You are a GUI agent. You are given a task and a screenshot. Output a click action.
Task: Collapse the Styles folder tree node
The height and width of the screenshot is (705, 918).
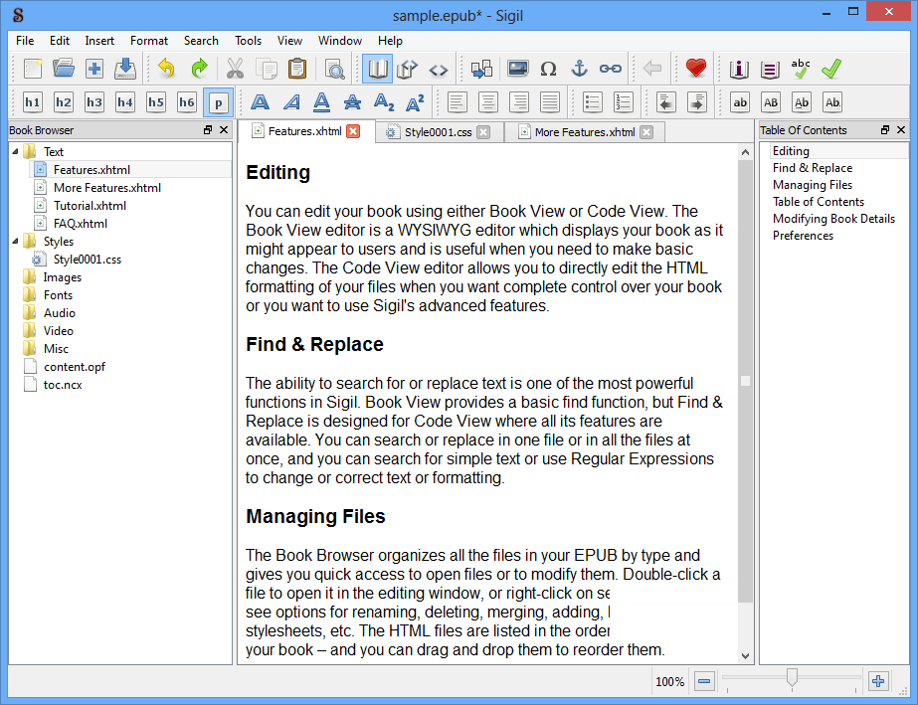[x=15, y=242]
